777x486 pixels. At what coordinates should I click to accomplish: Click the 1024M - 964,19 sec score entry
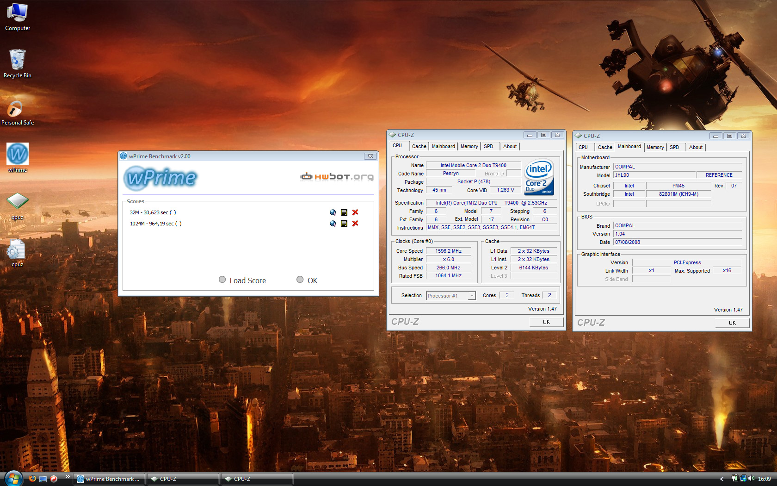click(156, 224)
